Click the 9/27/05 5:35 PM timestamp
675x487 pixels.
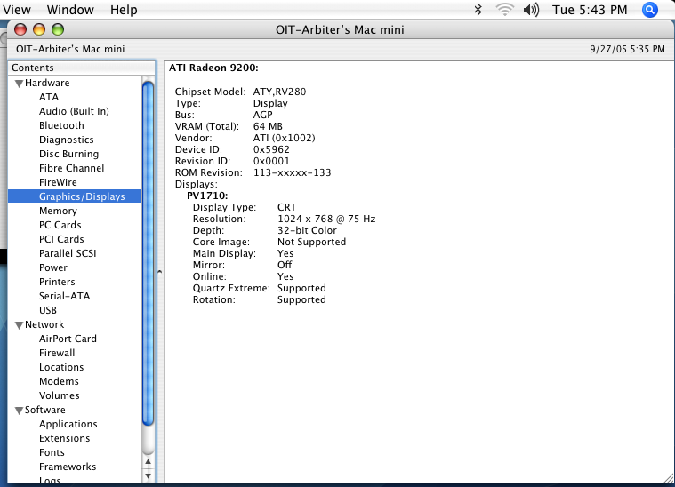pyautogui.click(x=627, y=49)
